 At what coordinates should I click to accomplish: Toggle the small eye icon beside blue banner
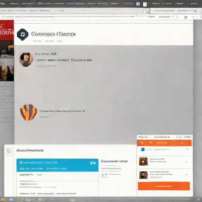click(x=106, y=174)
